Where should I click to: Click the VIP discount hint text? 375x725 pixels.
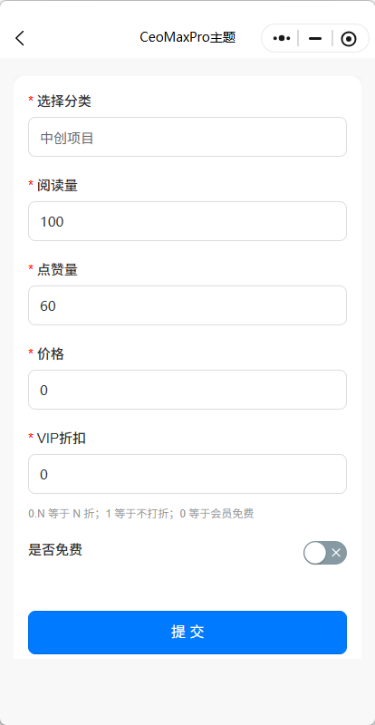pyautogui.click(x=141, y=514)
